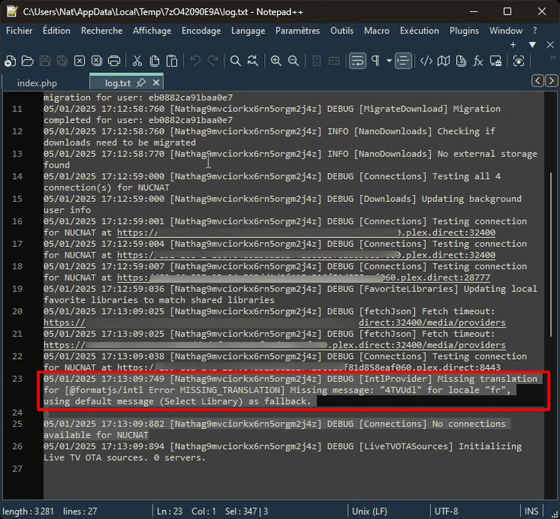Expand dropdown arrow beside pilcrow icon

pyautogui.click(x=389, y=61)
